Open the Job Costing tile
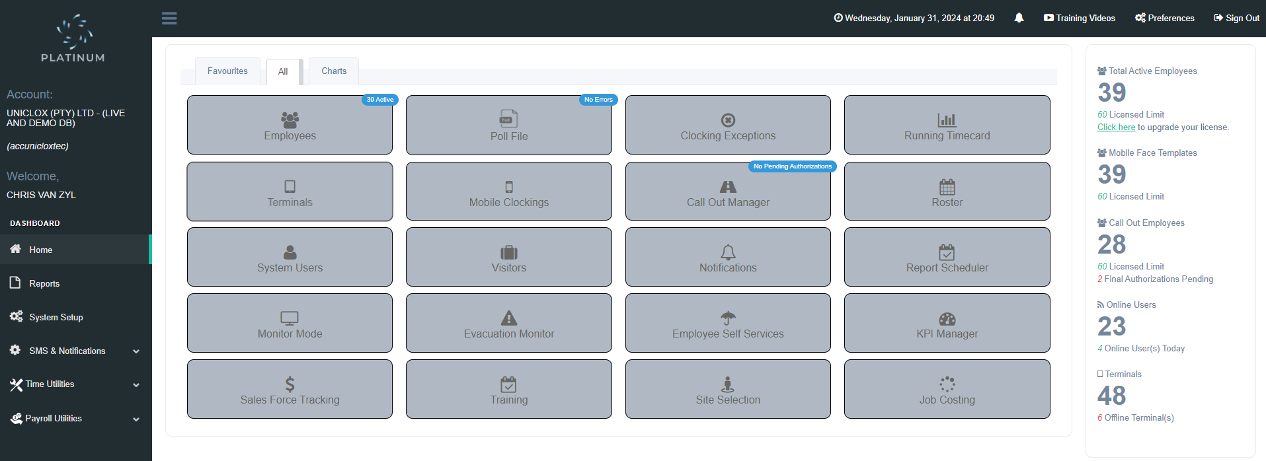1266x461 pixels. (947, 390)
